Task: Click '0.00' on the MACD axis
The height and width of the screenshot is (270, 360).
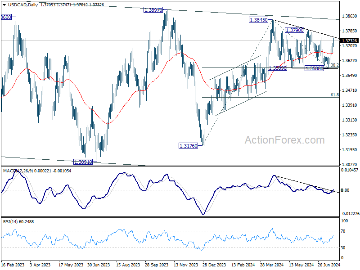Action: coord(345,190)
